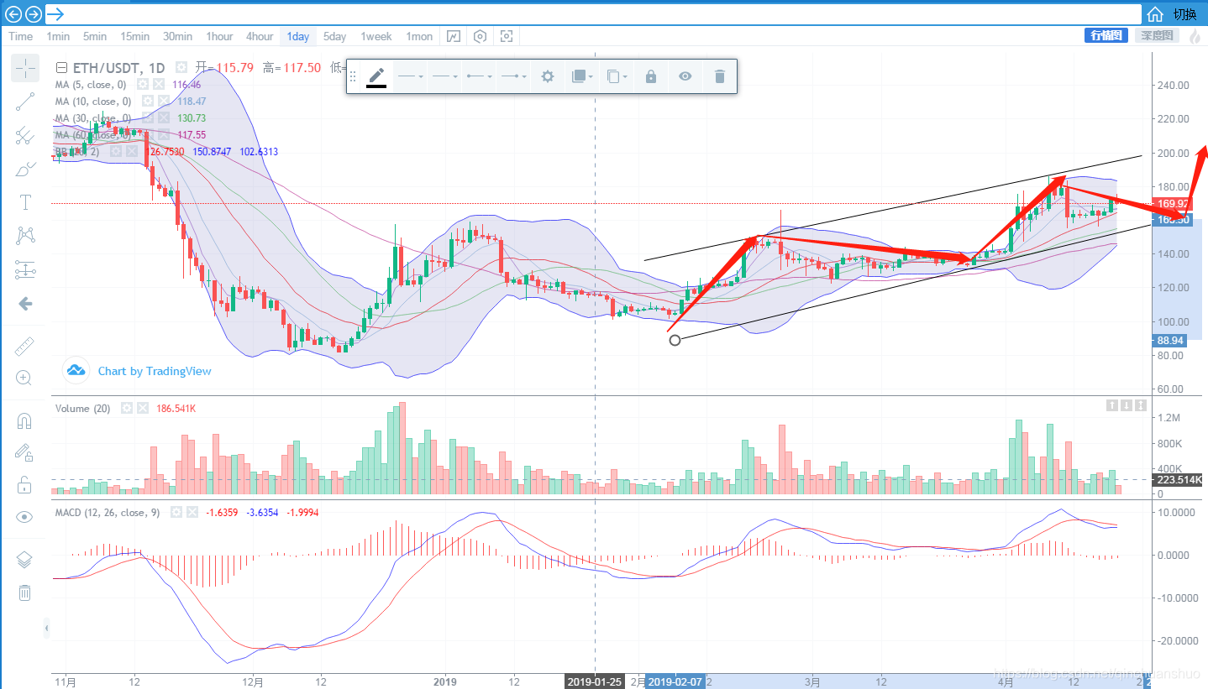This screenshot has width=1208, height=689.
Task: Open the pitchfork drawing tools
Action: [25, 135]
